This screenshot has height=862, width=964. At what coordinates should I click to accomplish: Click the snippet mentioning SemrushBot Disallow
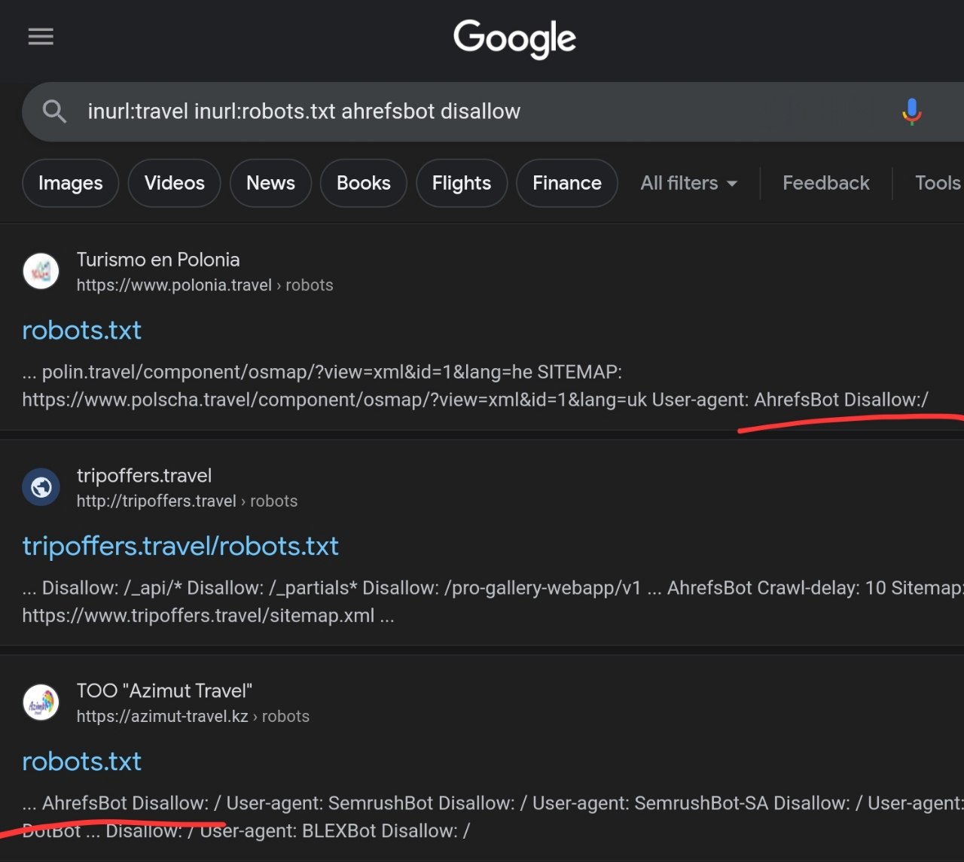pos(493,817)
